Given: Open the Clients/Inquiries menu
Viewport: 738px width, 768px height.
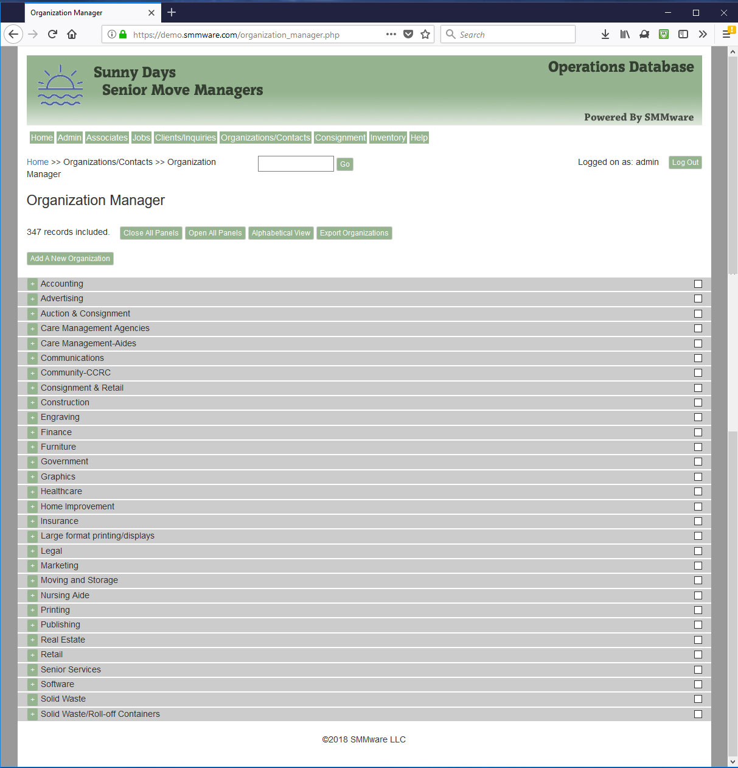Looking at the screenshot, I should click(x=186, y=138).
